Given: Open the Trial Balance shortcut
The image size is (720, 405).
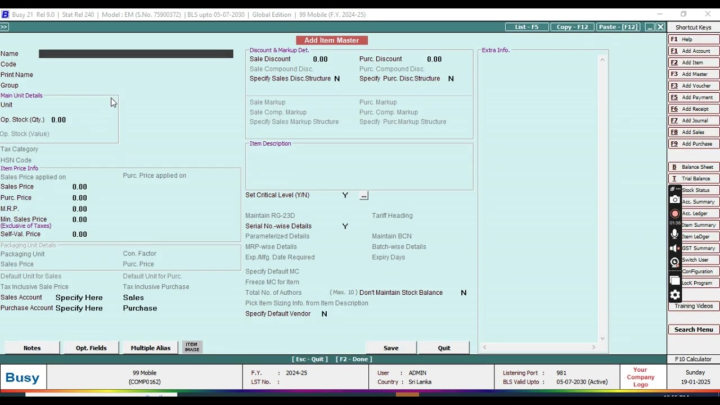Looking at the screenshot, I should click(x=694, y=179).
